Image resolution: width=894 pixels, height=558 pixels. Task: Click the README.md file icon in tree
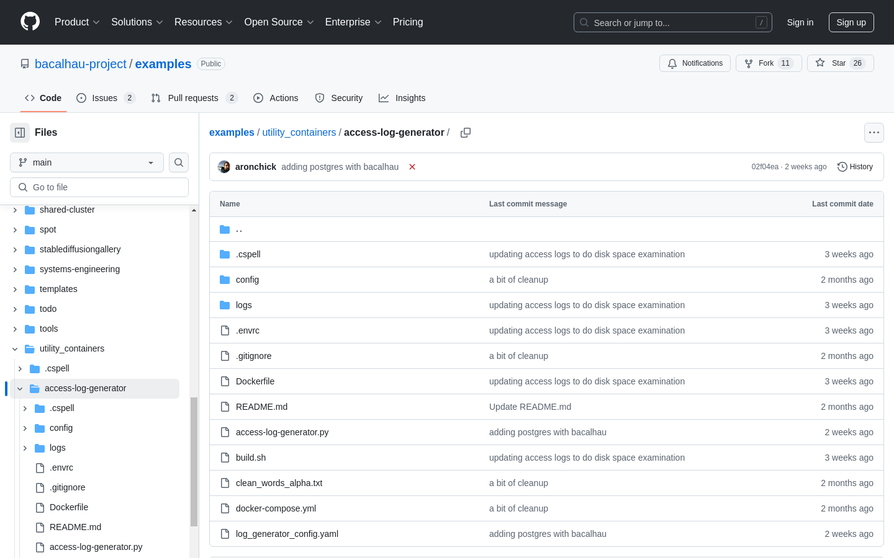click(x=40, y=527)
